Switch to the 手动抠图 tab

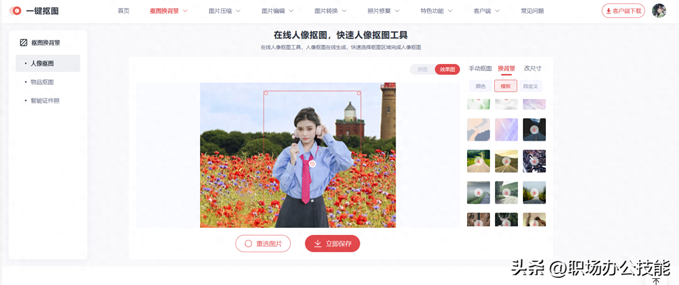(x=480, y=68)
